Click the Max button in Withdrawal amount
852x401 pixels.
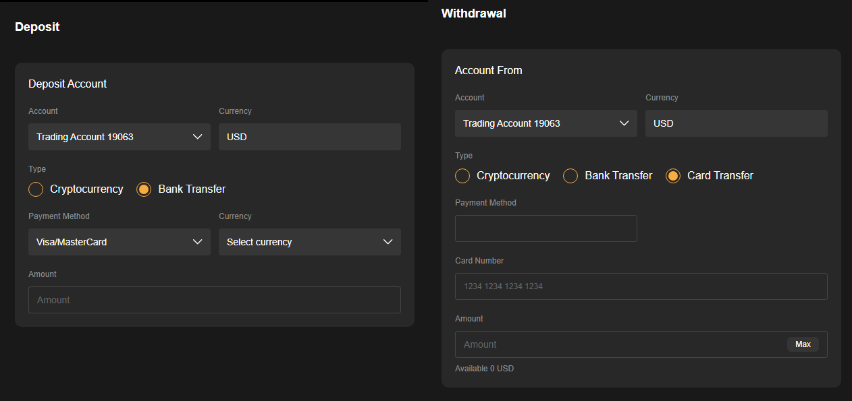point(803,344)
